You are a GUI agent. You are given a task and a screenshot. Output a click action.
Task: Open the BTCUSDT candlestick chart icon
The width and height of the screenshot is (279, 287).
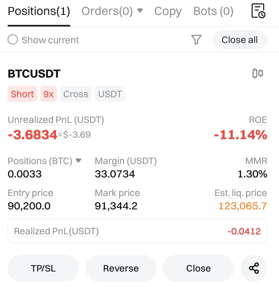coord(257,73)
